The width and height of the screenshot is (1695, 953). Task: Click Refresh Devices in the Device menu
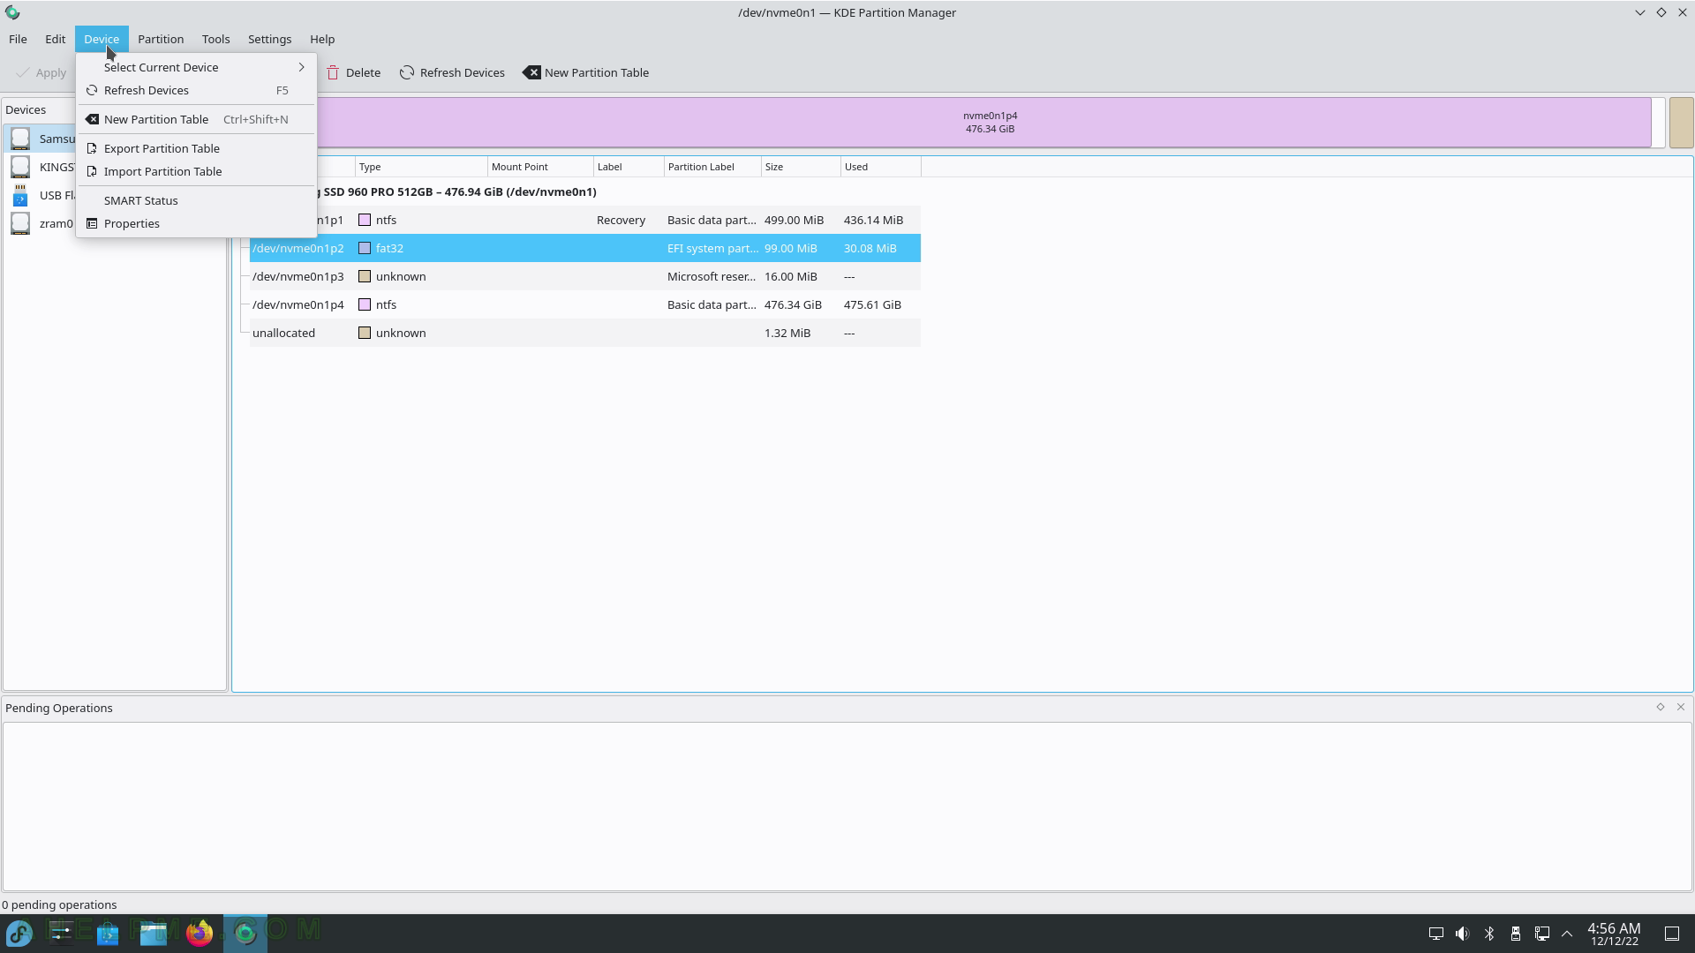click(x=196, y=90)
